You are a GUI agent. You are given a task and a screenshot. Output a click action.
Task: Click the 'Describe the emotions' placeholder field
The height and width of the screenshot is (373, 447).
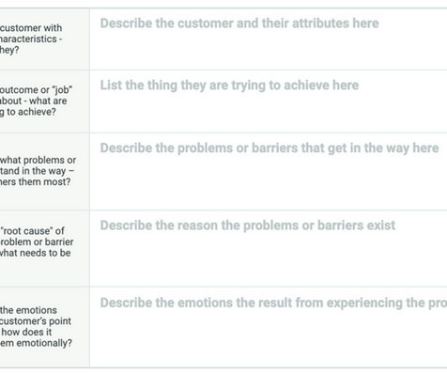pyautogui.click(x=269, y=327)
